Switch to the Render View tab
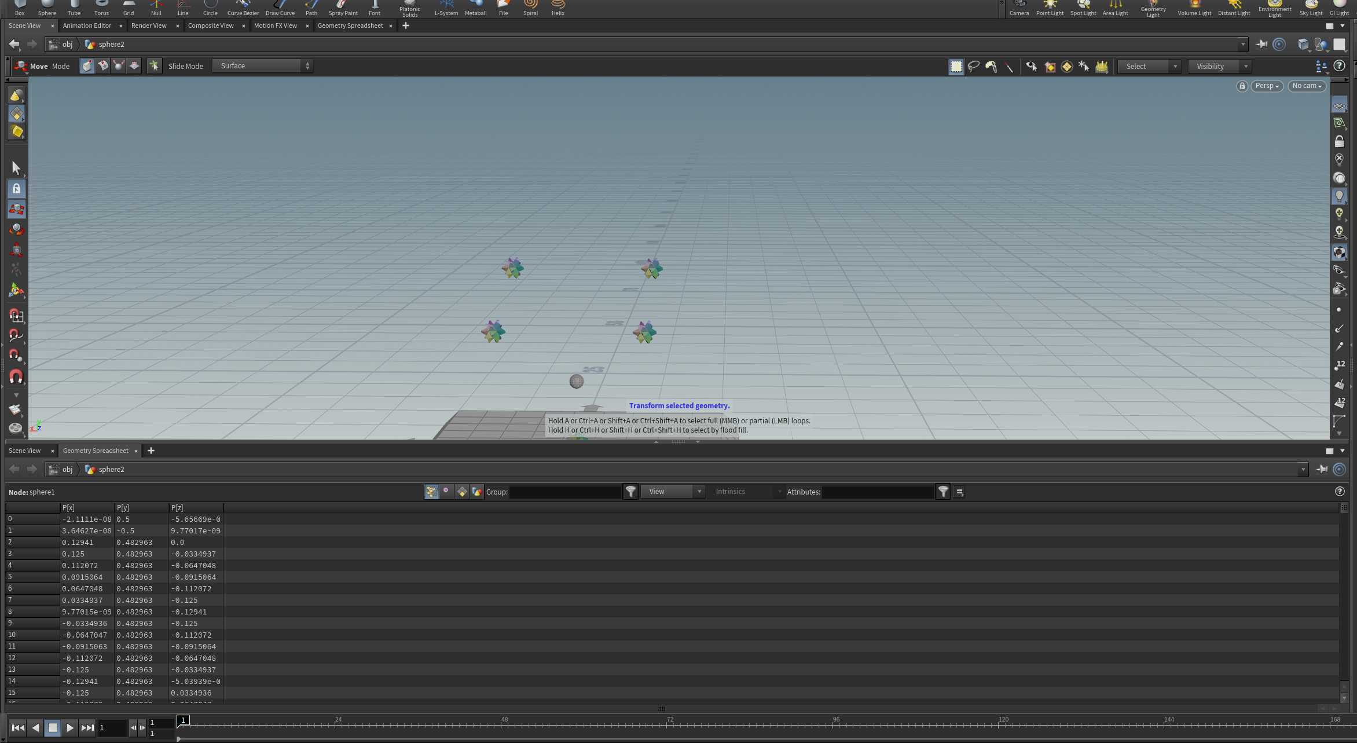This screenshot has width=1357, height=743. coord(149,25)
